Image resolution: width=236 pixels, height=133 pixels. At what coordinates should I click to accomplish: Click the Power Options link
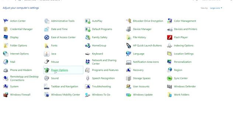click(x=59, y=70)
